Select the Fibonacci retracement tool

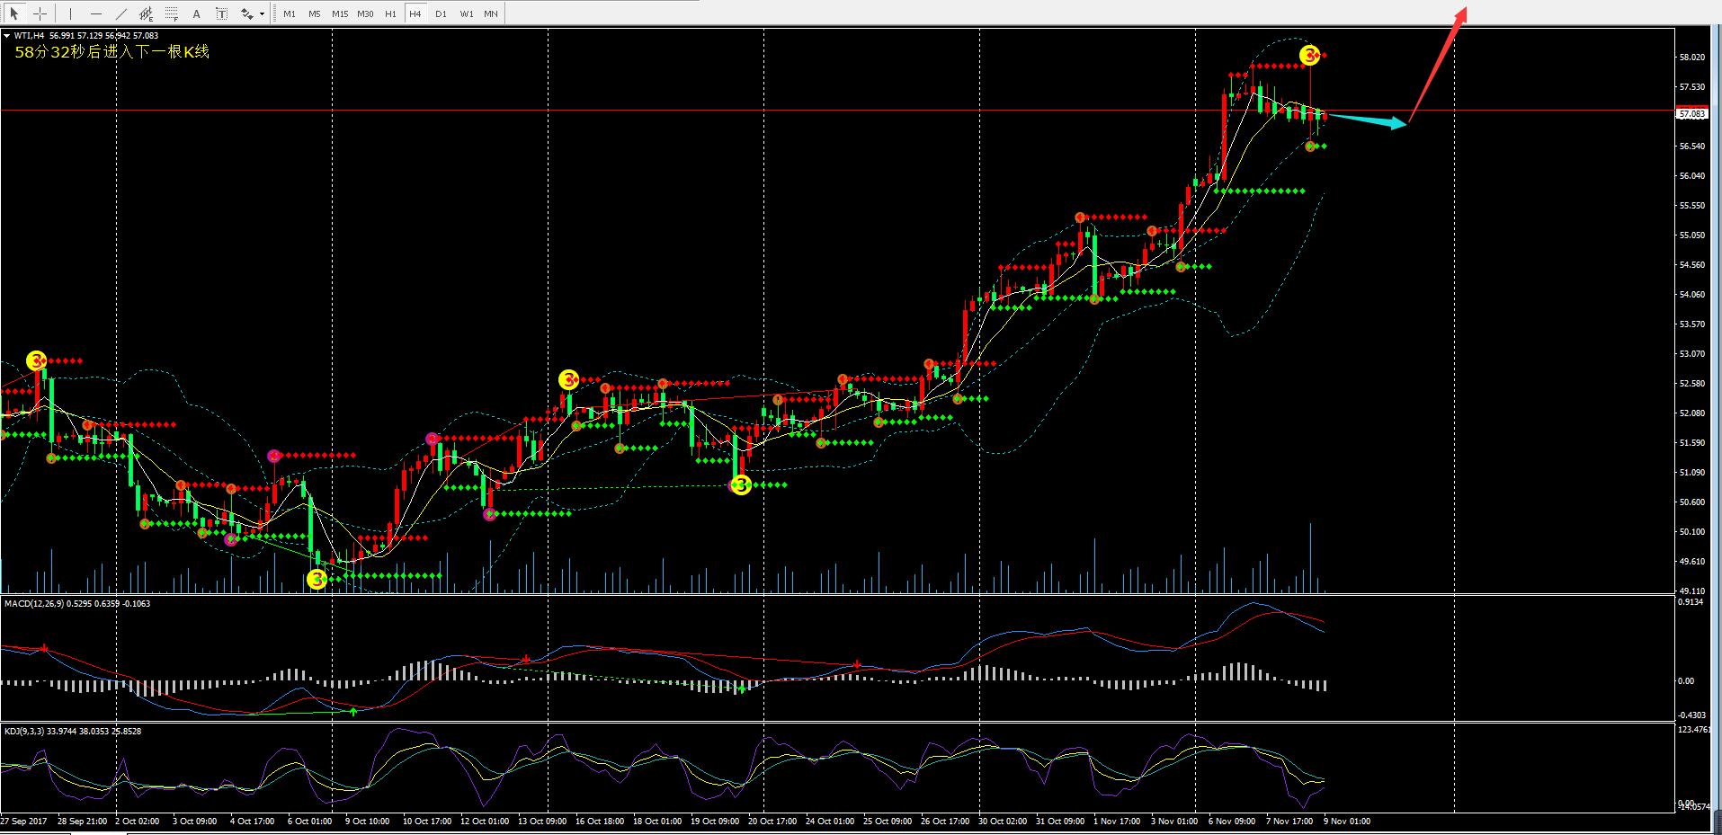172,13
